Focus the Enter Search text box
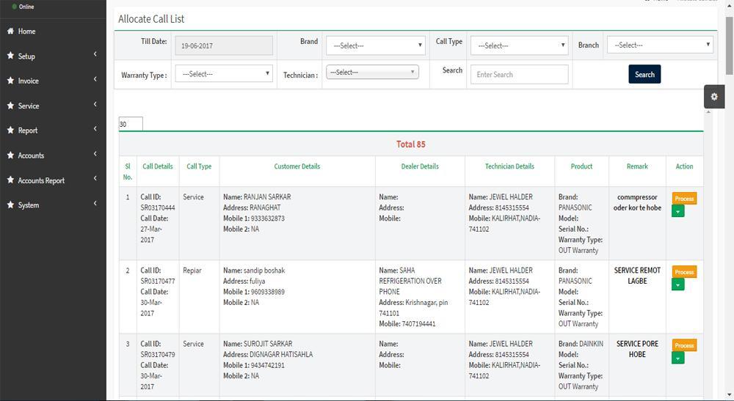 coord(520,74)
